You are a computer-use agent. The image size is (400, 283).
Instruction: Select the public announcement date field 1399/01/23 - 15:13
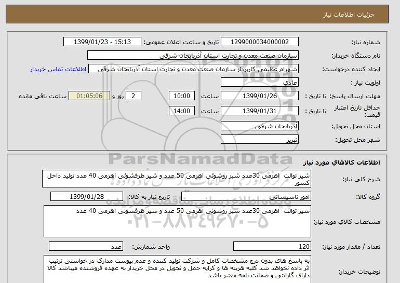pyautogui.click(x=102, y=42)
